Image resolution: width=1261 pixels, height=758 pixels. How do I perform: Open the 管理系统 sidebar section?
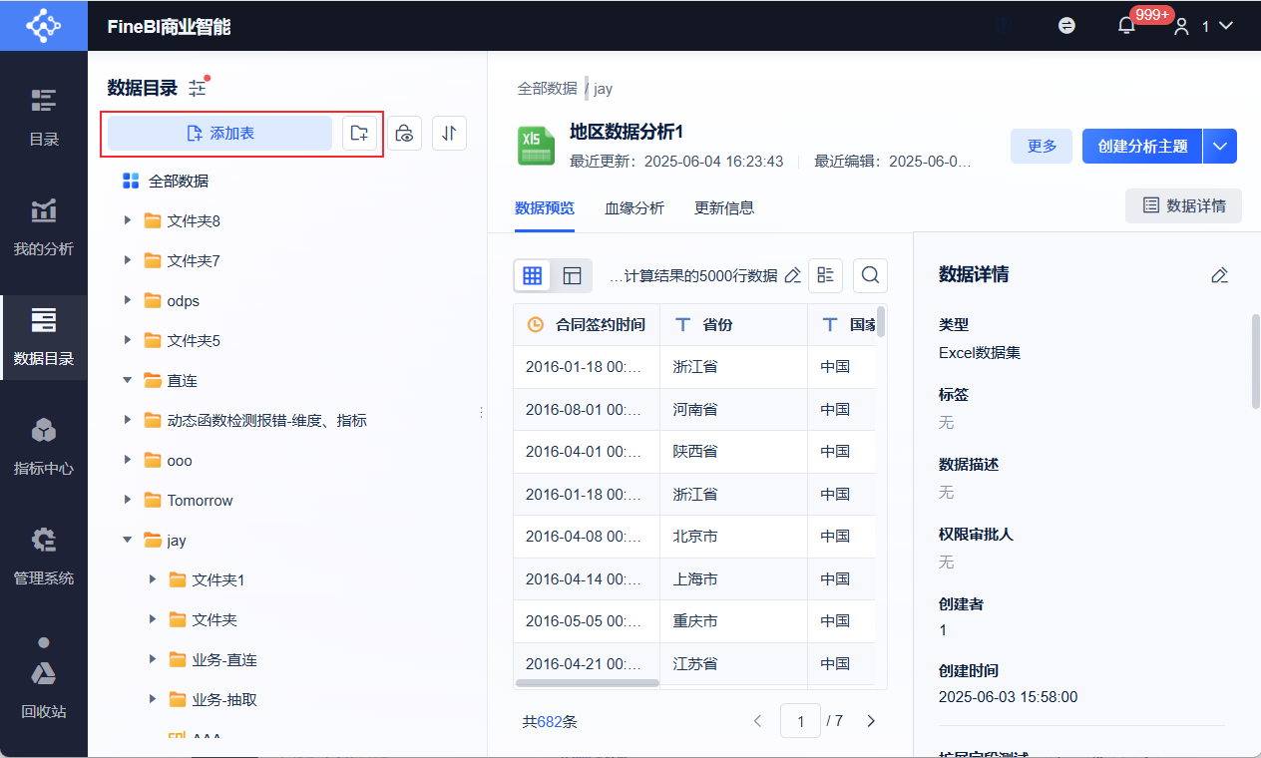pyautogui.click(x=44, y=558)
